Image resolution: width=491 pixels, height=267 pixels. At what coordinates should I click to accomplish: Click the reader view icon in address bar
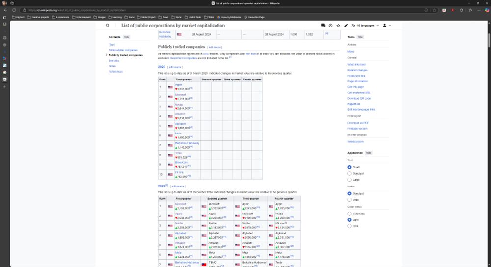[x=426, y=10]
